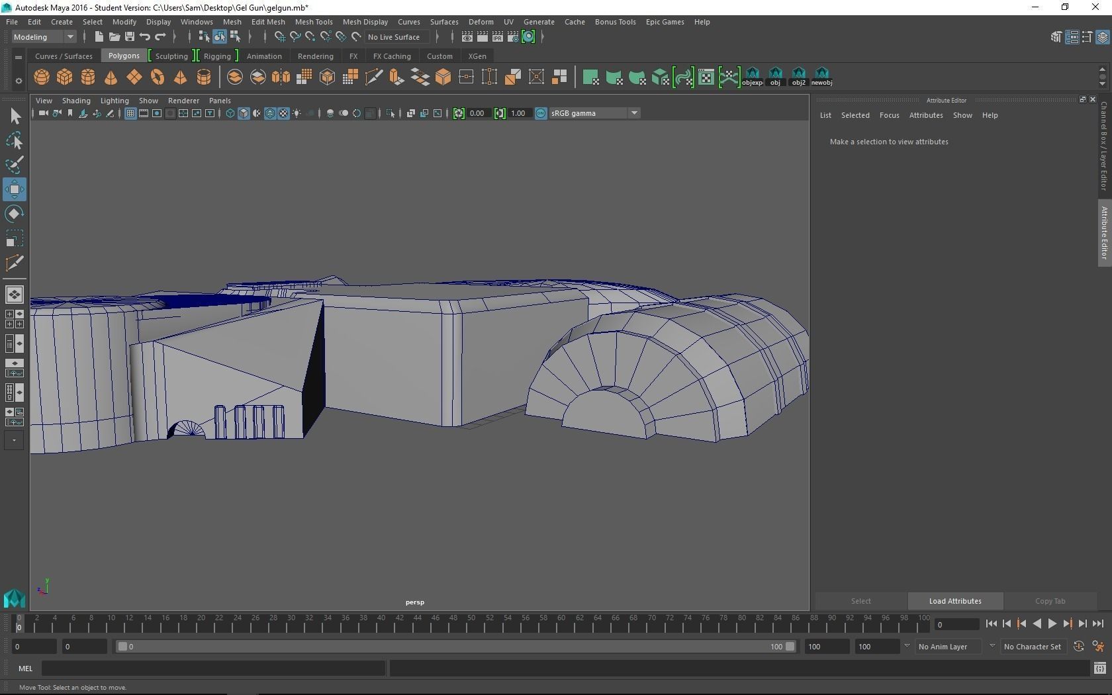Screen dimensions: 1112x695
Task: Activate the Rotate tool in toolbox
Action: (15, 214)
